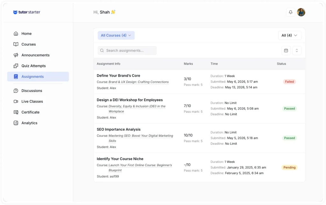Toggle the sort order arrows icon
Screen dimensions: 326x205
[297, 51]
